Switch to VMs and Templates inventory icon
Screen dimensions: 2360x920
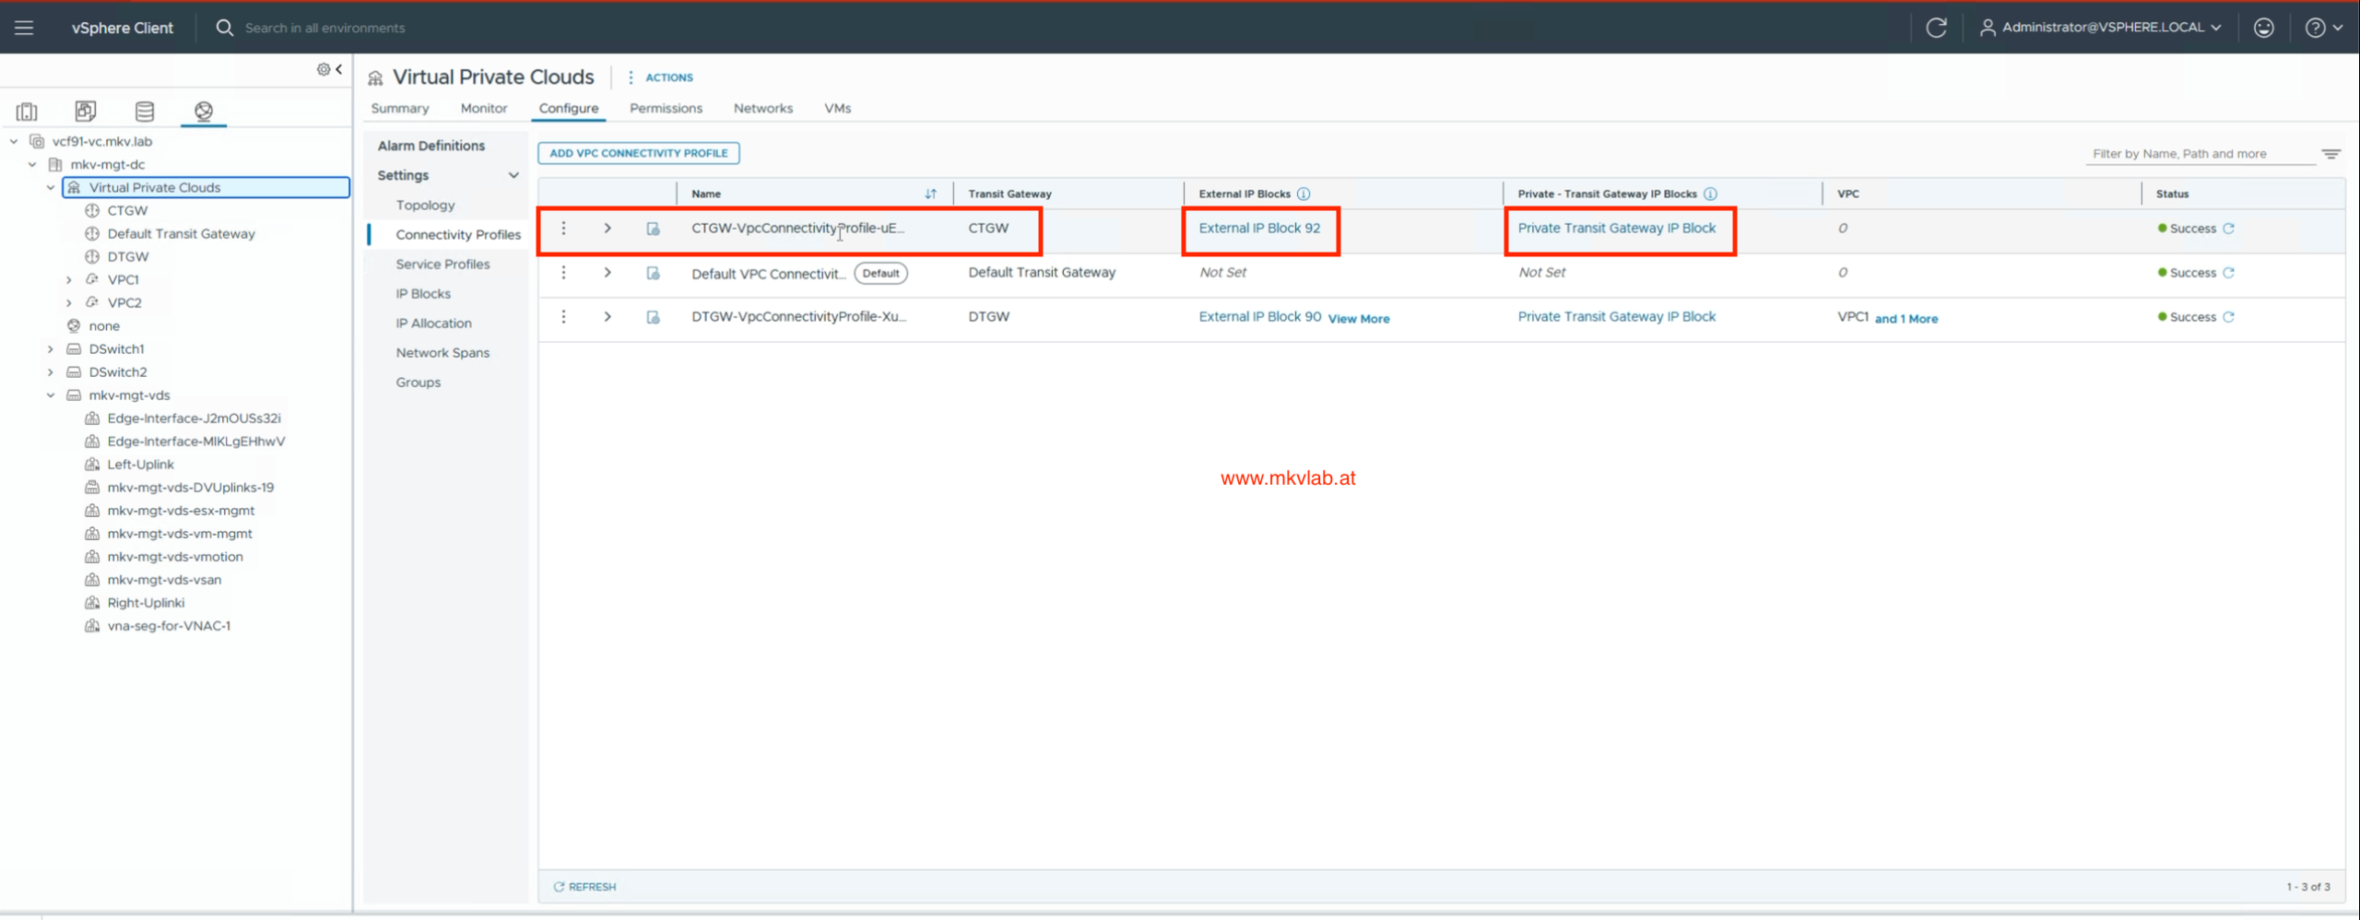pyautogui.click(x=86, y=112)
